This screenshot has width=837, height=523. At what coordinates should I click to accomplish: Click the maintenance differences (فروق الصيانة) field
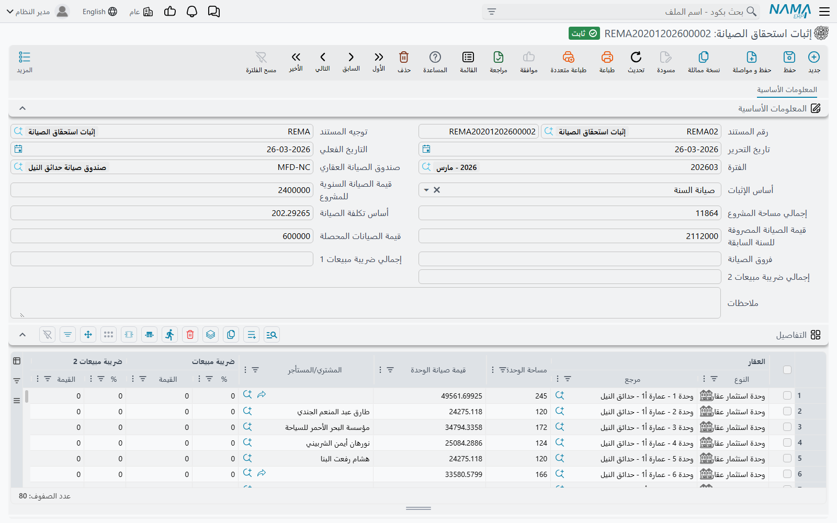tap(570, 259)
